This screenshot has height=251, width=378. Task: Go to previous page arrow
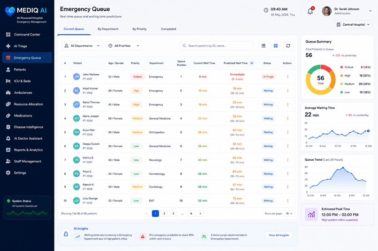(x=146, y=214)
